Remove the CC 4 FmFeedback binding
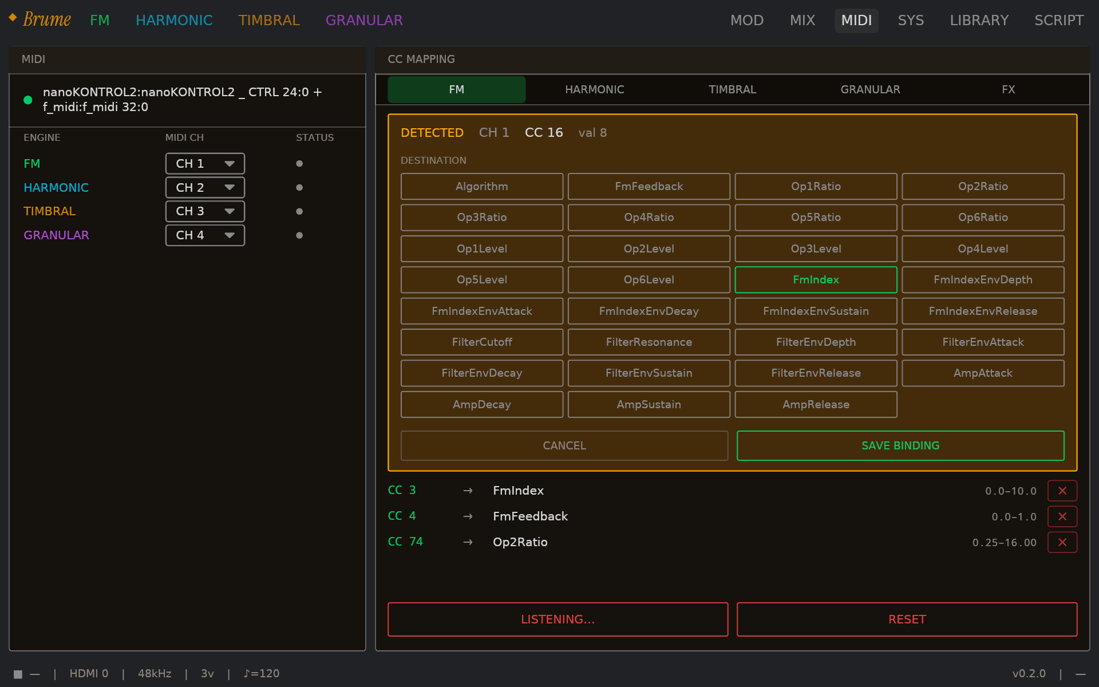Screen dimensions: 1099x687 (x=1062, y=516)
